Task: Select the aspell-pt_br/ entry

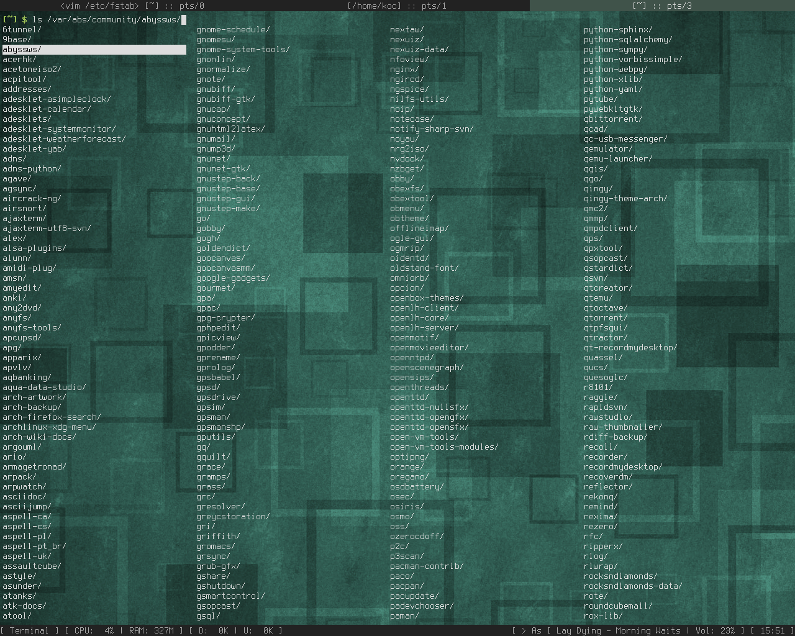Action: [34, 546]
